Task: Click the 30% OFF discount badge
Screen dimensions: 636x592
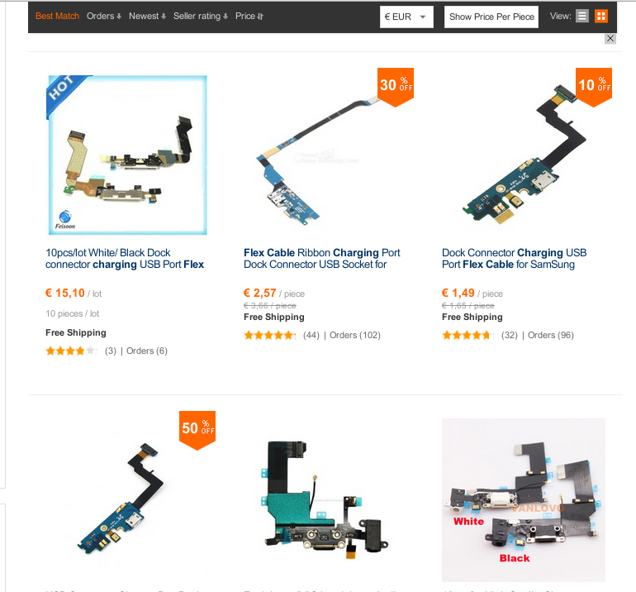Action: pos(396,87)
